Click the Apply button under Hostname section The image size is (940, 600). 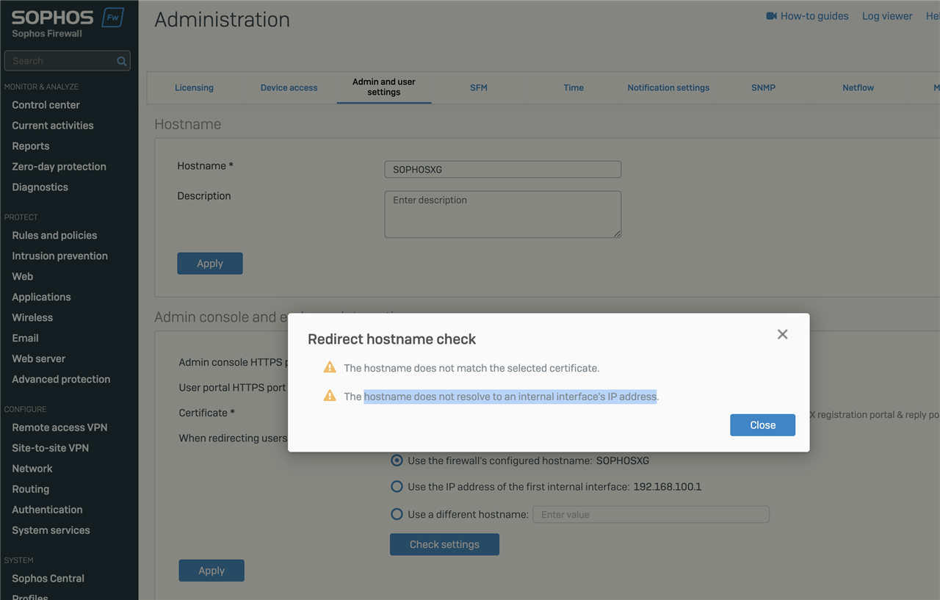click(x=210, y=264)
